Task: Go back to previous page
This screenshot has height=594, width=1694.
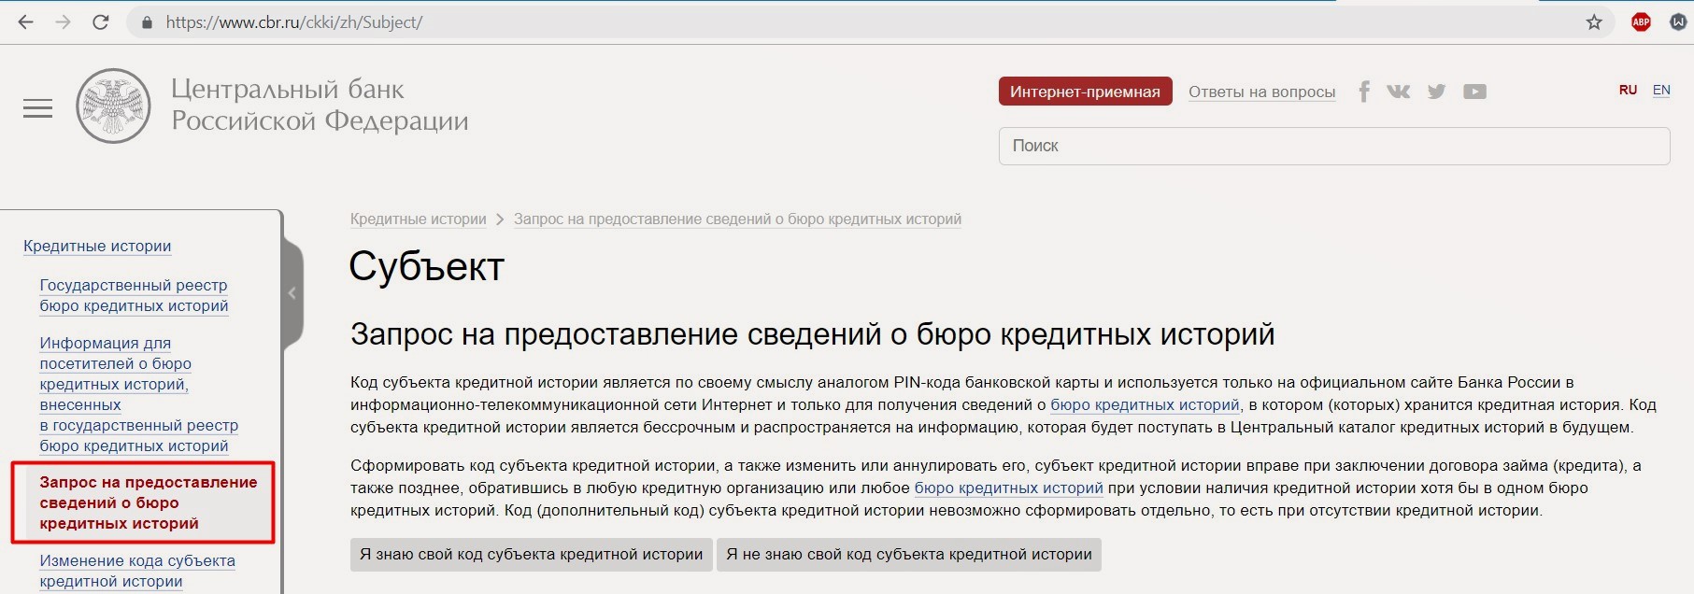Action: point(26,22)
